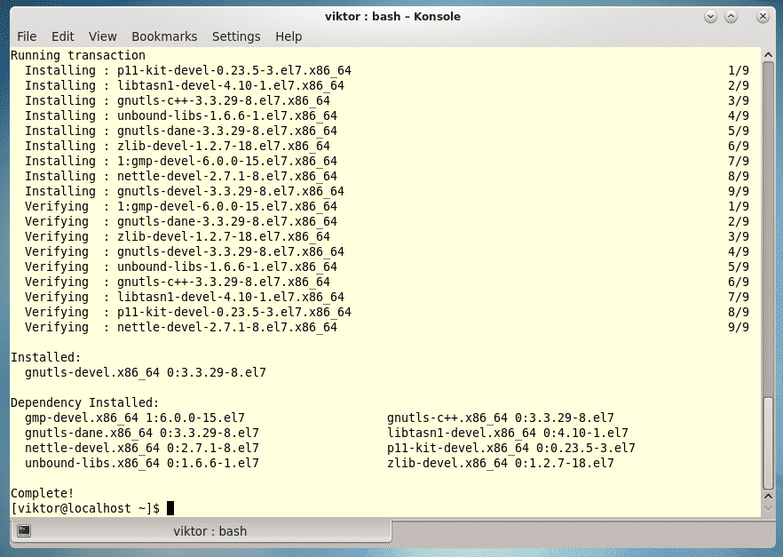Click the 'Verifying : gnutls-devel' line
Image resolution: width=783 pixels, height=557 pixels.
(x=185, y=251)
